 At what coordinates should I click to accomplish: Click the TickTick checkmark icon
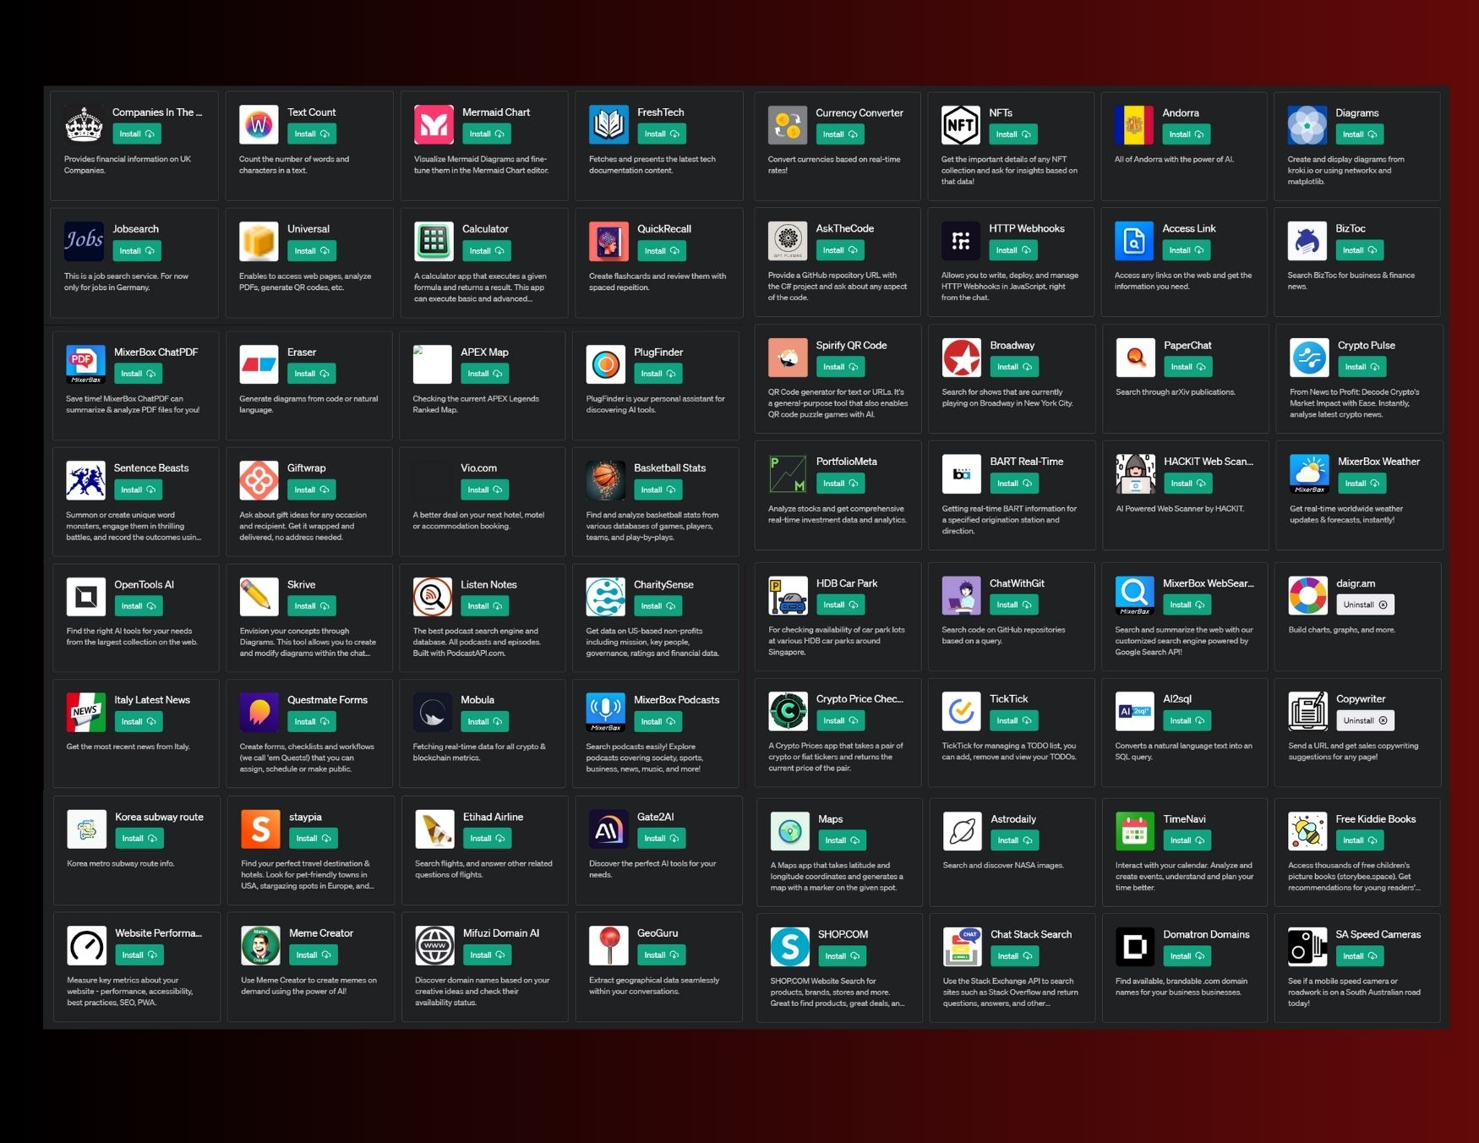click(962, 712)
